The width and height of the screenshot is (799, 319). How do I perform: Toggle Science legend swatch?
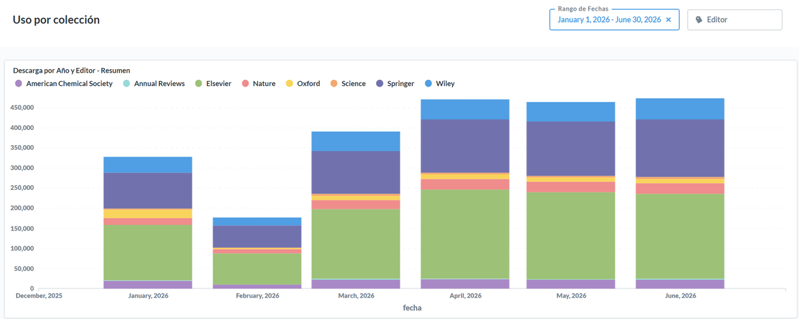(334, 84)
